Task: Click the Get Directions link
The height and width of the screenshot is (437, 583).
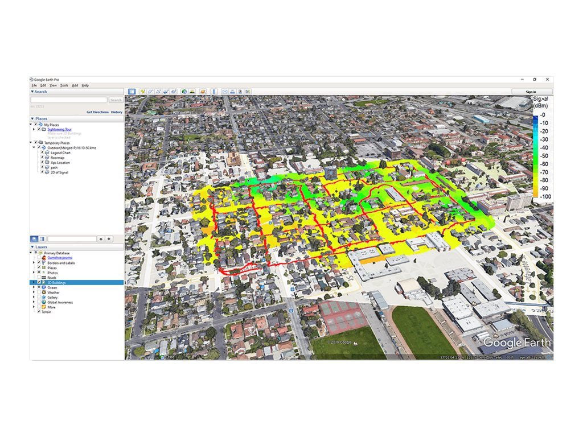Action: (x=97, y=112)
